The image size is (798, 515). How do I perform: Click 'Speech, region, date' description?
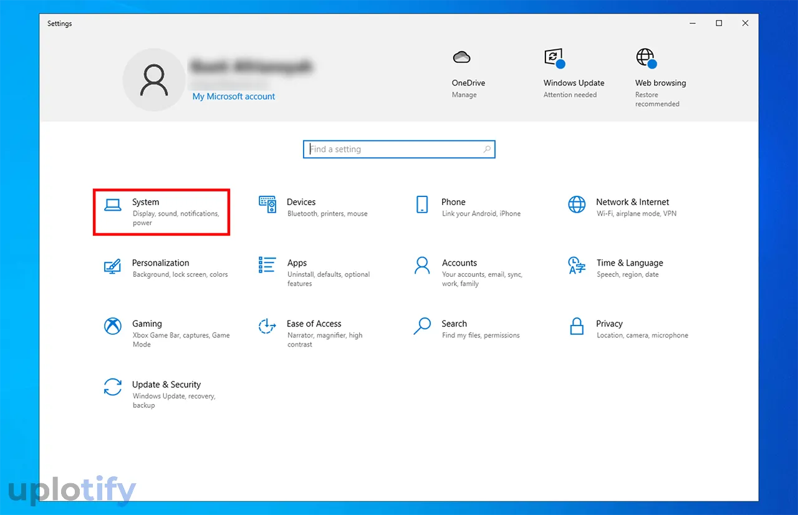628,275
